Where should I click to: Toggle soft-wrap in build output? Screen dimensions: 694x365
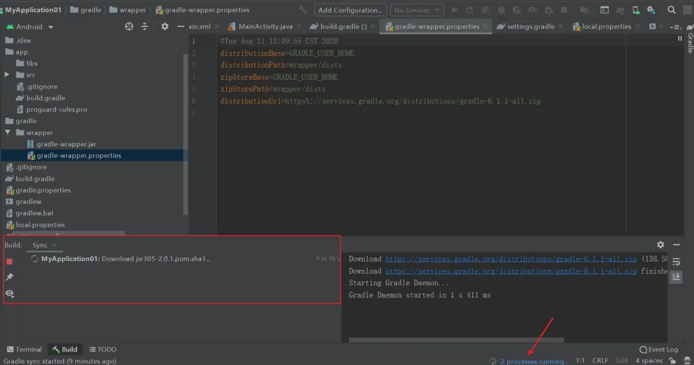coord(676,262)
